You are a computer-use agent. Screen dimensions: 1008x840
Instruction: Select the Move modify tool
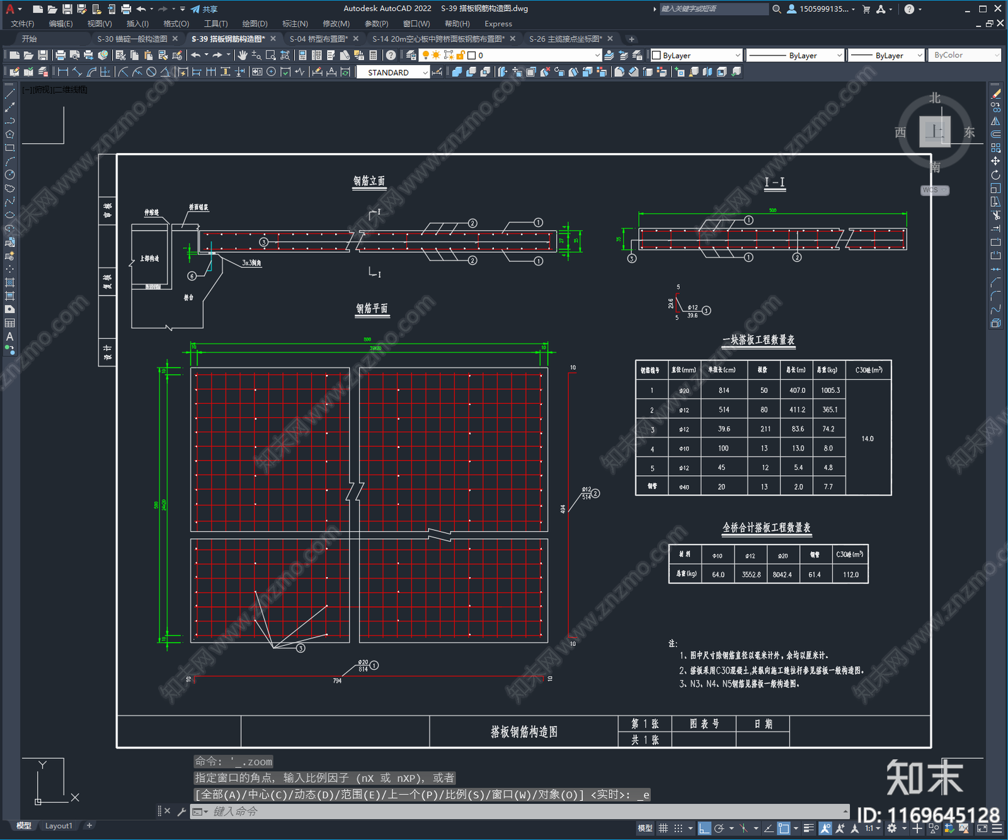click(995, 161)
